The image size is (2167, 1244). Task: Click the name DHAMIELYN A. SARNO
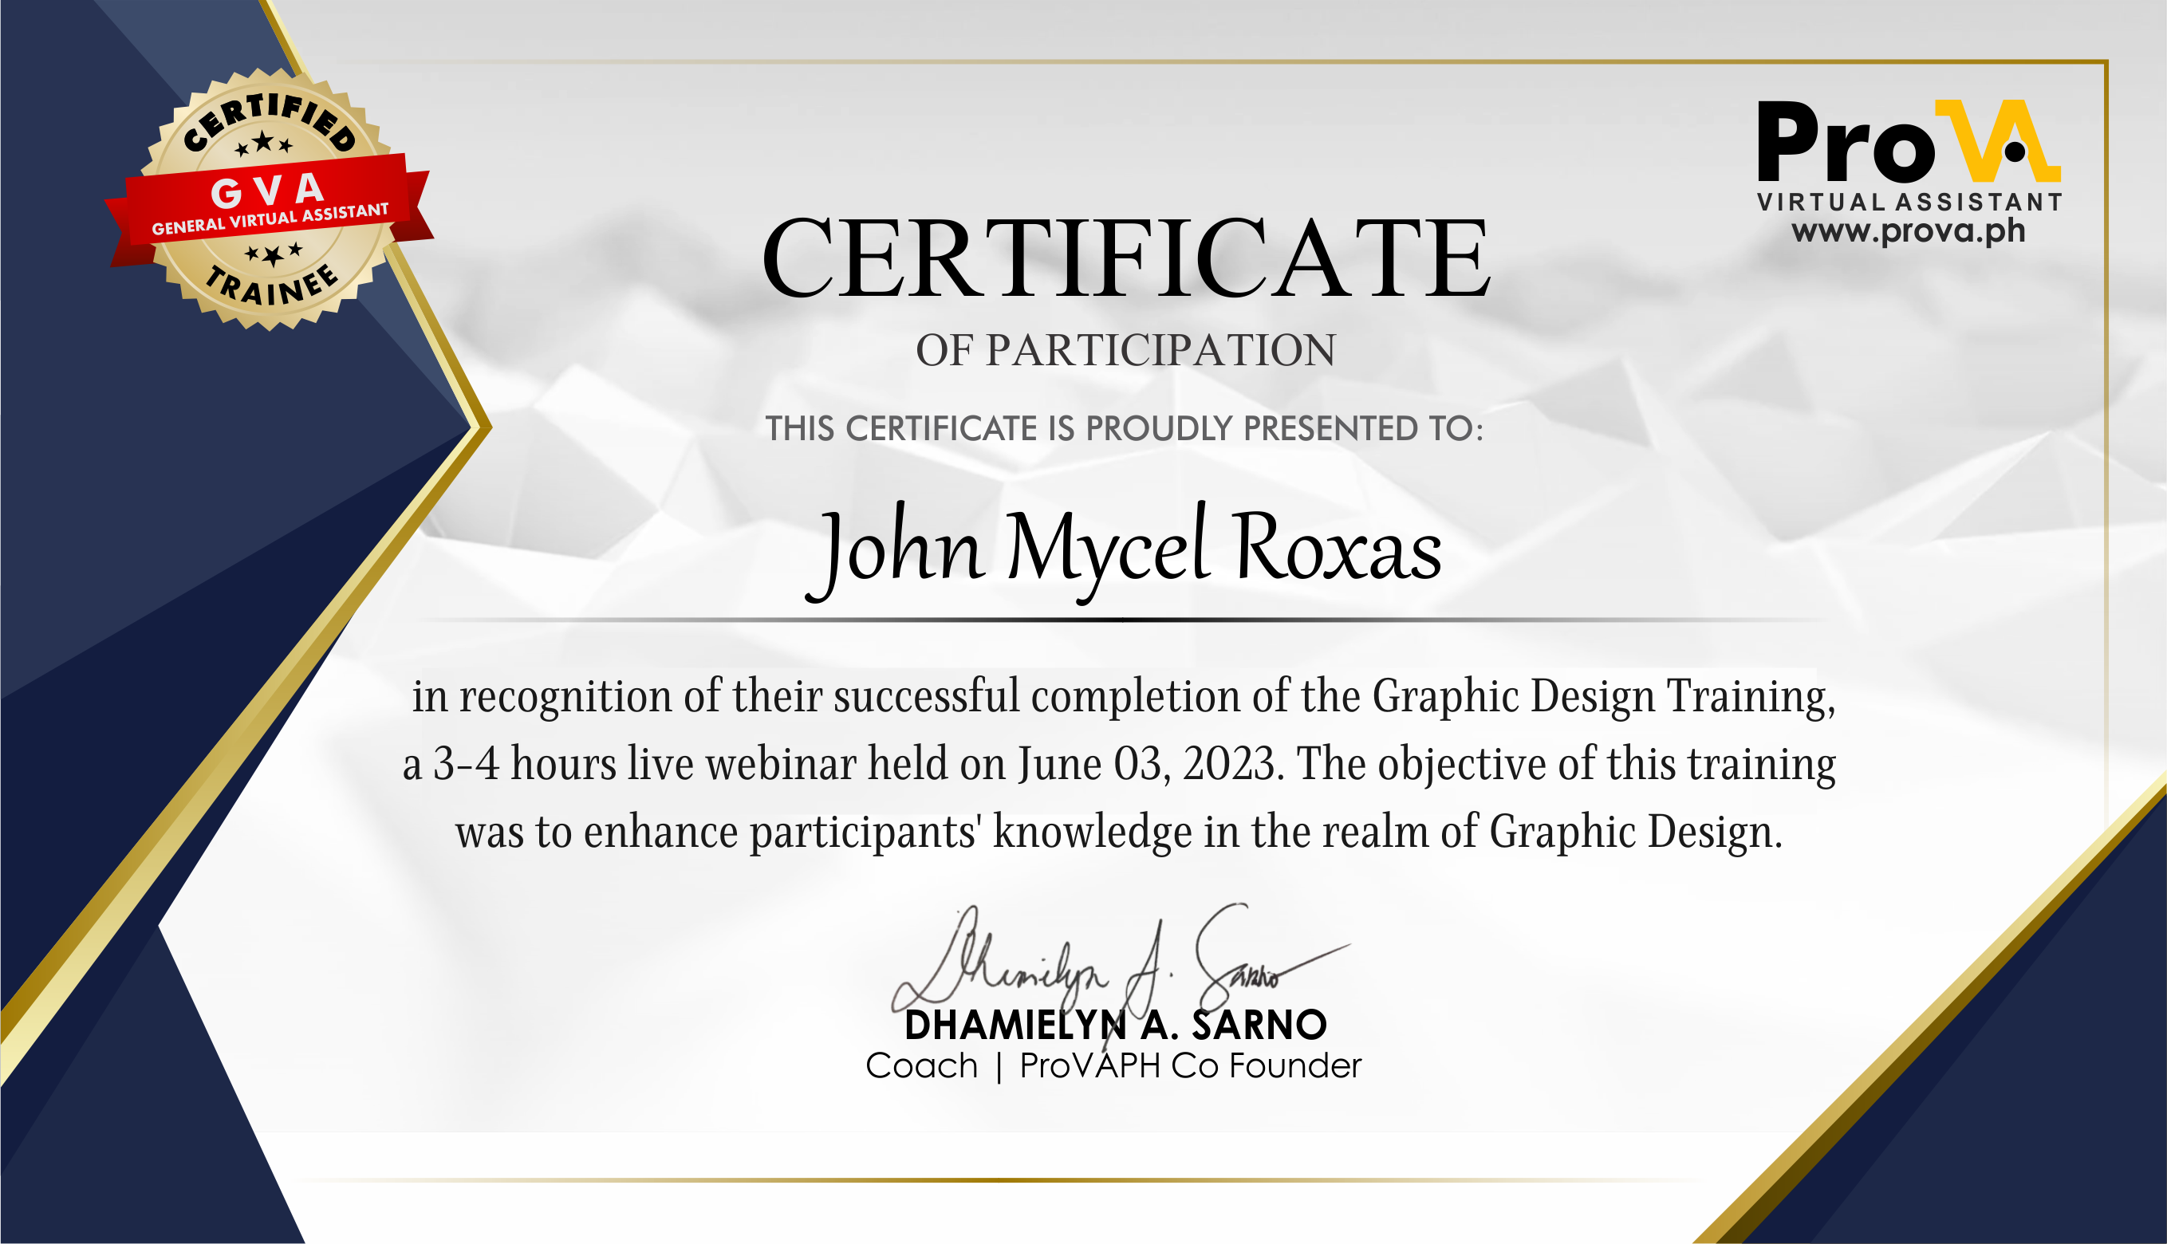(x=1115, y=1026)
